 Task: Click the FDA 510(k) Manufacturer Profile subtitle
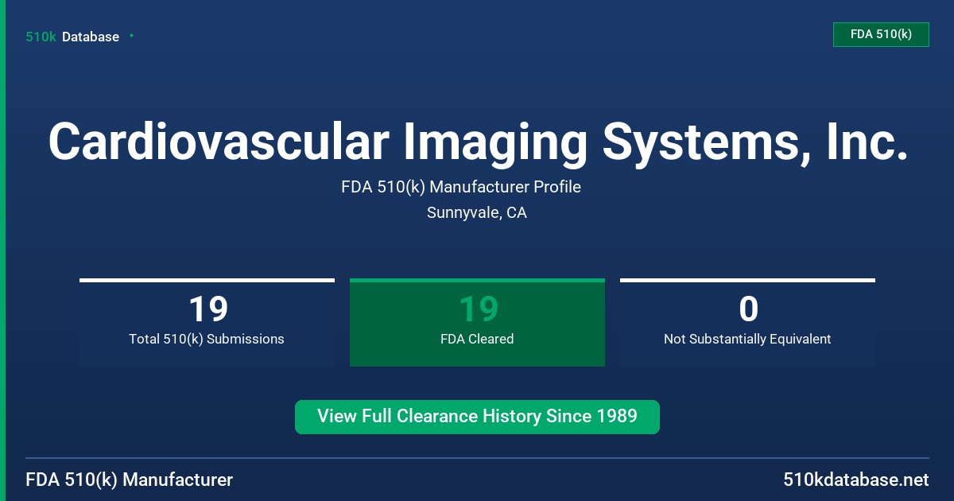pyautogui.click(x=461, y=188)
